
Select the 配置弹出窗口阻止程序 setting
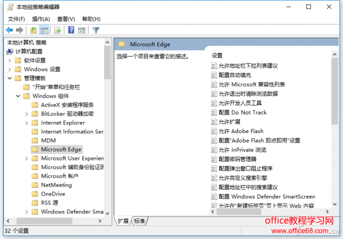tap(242, 168)
